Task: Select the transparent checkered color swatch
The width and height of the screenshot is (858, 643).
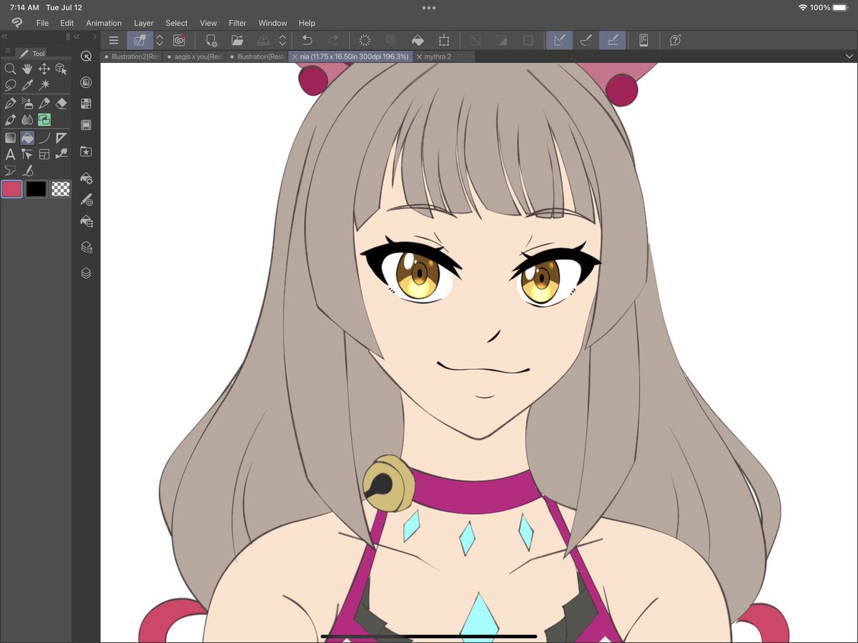Action: pyautogui.click(x=61, y=189)
